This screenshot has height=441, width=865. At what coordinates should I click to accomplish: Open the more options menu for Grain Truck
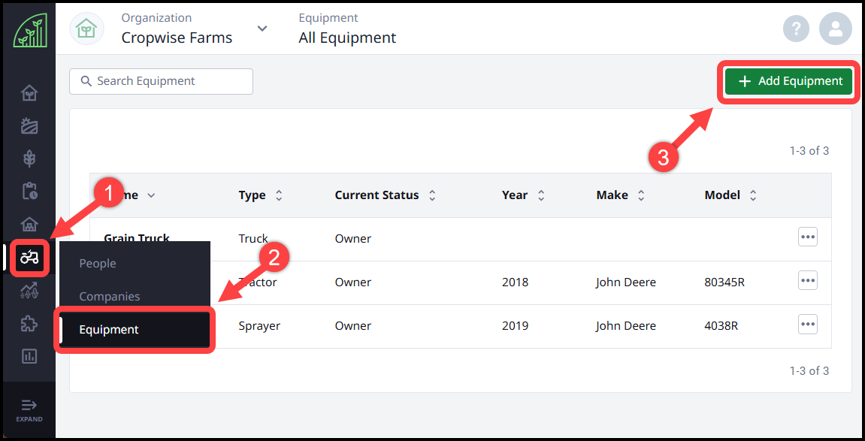pyautogui.click(x=807, y=237)
